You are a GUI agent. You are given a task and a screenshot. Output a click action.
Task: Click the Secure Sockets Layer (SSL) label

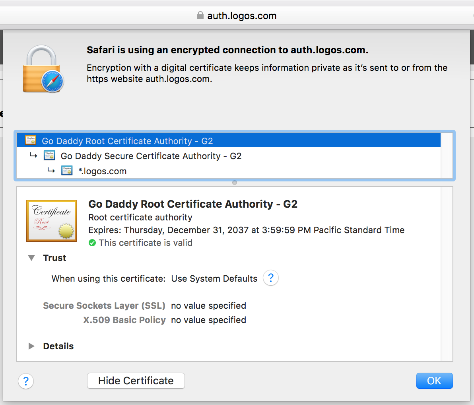coord(104,306)
